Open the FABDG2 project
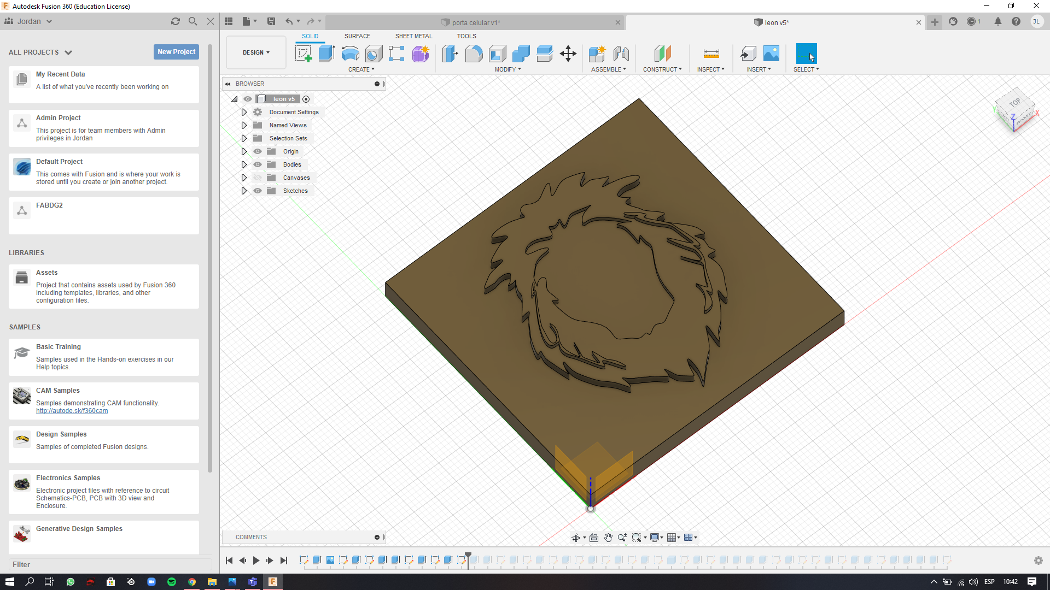The width and height of the screenshot is (1050, 590). click(104, 215)
